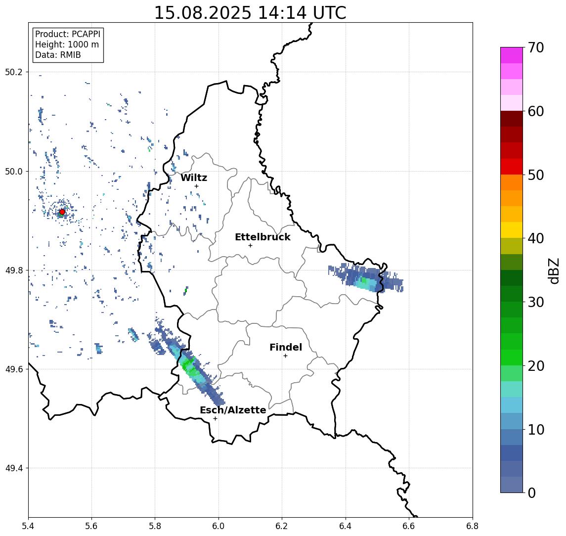This screenshot has width=566, height=536.
Task: Click the cross marker under Wiltz
Action: point(196,186)
